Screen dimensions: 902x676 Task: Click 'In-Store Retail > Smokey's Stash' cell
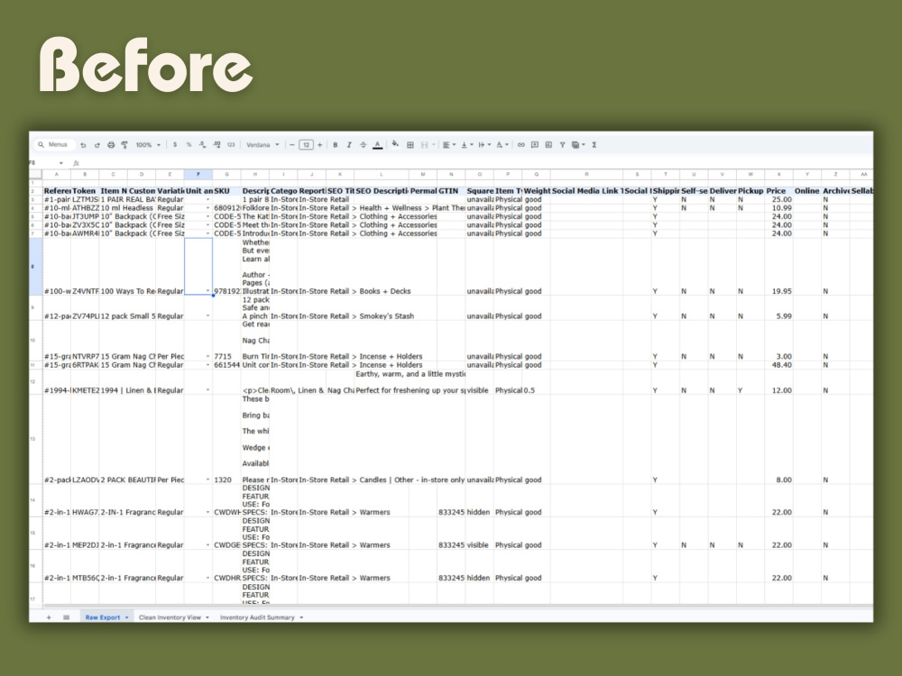[356, 316]
